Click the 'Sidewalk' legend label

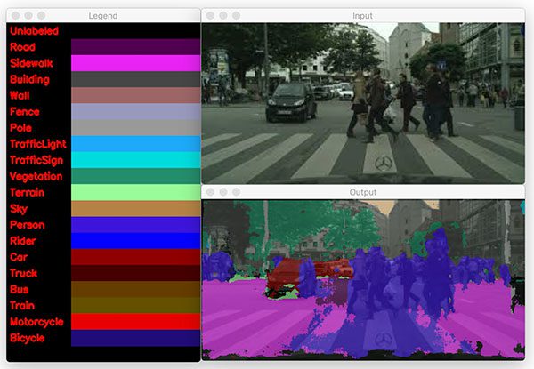(x=31, y=63)
